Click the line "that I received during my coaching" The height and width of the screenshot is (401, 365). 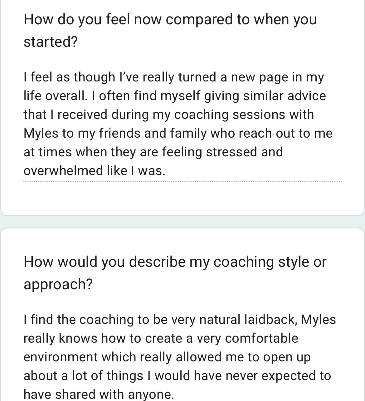(168, 115)
